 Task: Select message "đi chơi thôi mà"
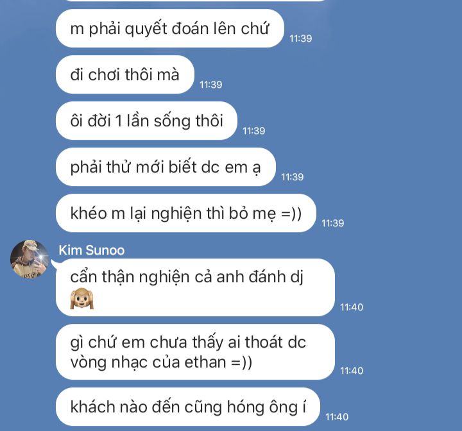125,74
